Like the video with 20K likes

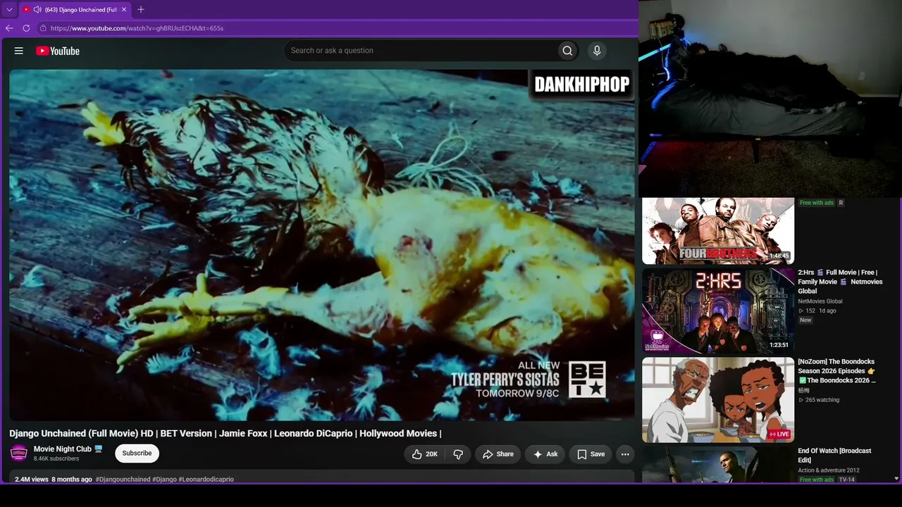(425, 454)
